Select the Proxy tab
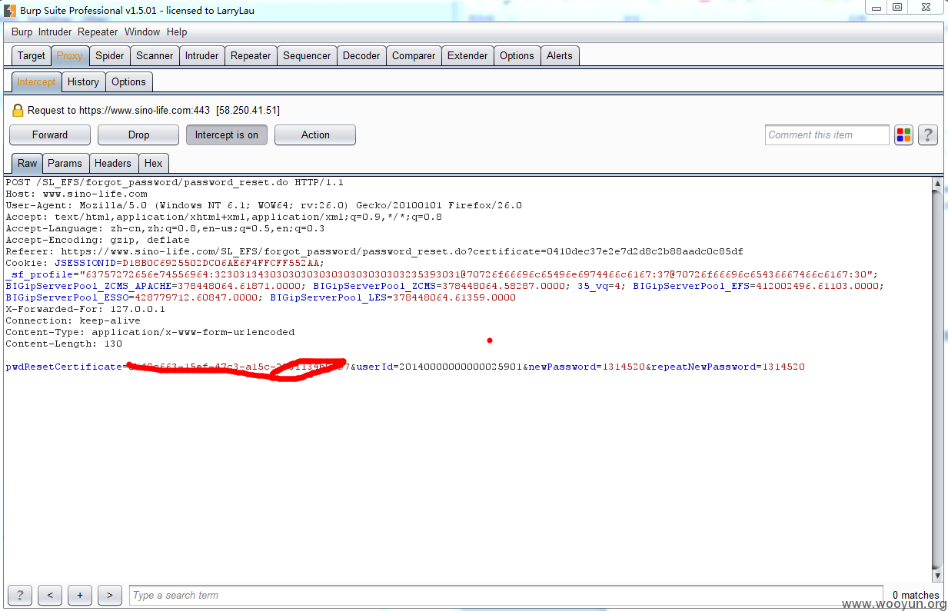The height and width of the screenshot is (611, 948). tap(70, 55)
